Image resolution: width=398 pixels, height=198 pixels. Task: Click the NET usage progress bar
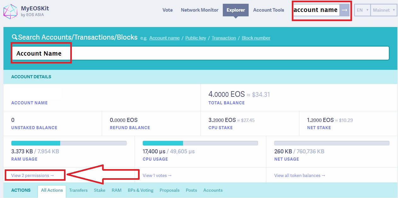tap(332, 143)
